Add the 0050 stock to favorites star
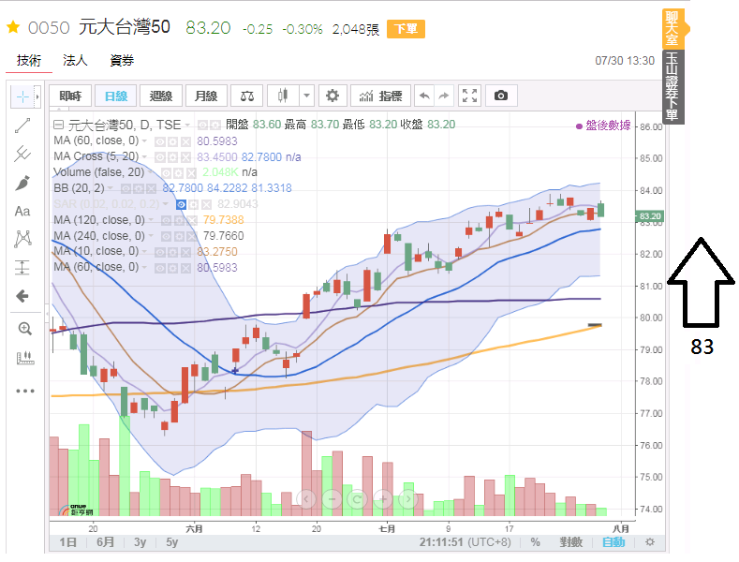The image size is (739, 562). tap(13, 28)
